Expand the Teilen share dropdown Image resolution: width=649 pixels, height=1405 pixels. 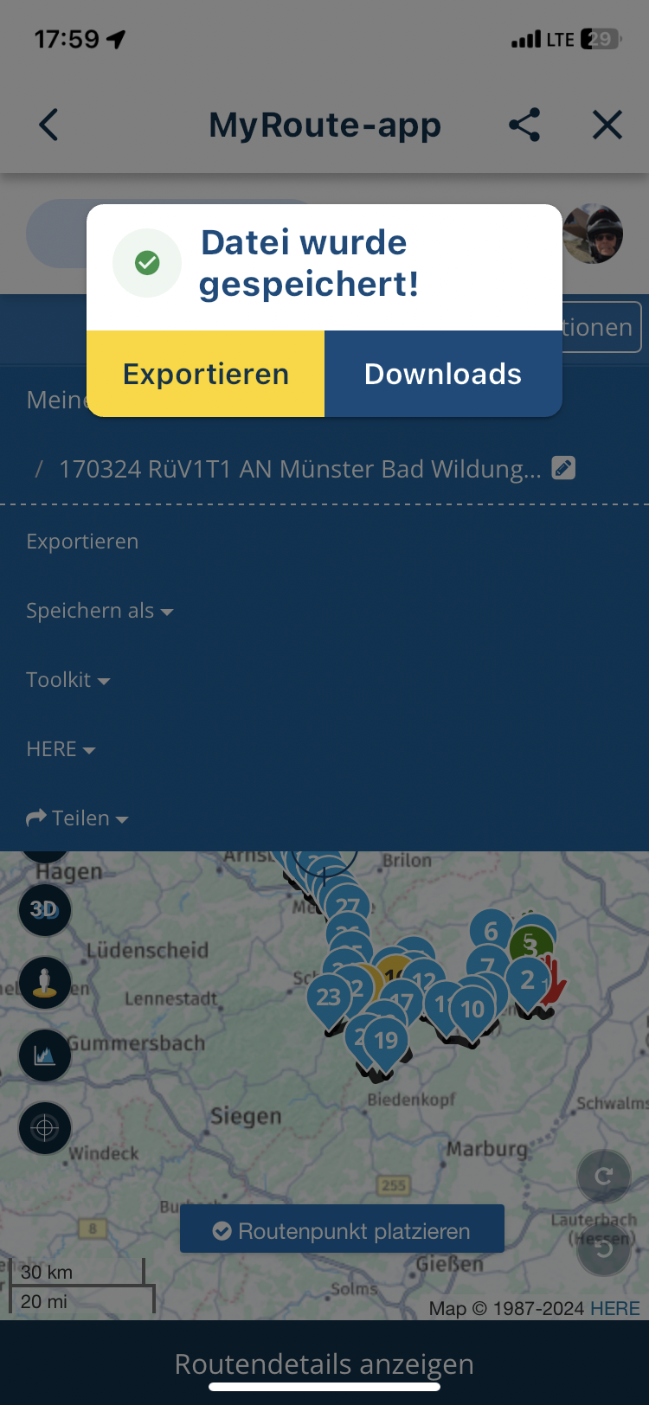click(x=77, y=818)
